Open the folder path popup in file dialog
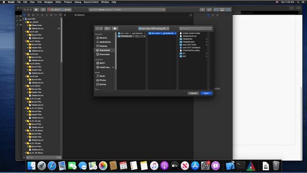This screenshot has width=307, height=173. (x=153, y=28)
